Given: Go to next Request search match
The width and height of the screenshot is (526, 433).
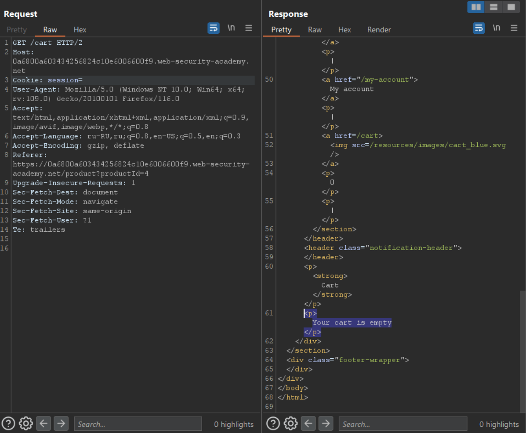Looking at the screenshot, I should 61,423.
